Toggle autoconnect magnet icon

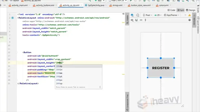(x=136, y=20)
